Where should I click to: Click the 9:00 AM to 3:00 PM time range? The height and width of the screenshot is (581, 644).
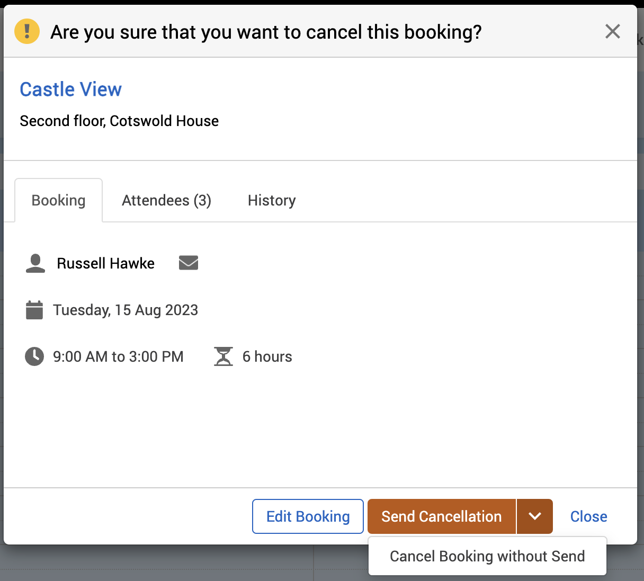[118, 356]
